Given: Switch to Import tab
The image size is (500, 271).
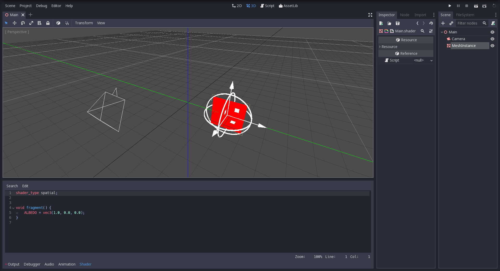Looking at the screenshot, I should pos(420,15).
